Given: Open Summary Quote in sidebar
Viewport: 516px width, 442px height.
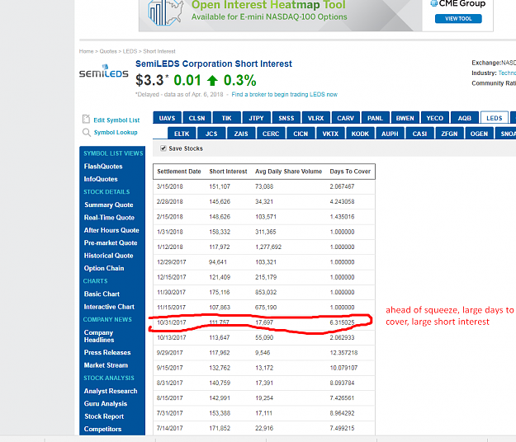Looking at the screenshot, I should 109,205.
